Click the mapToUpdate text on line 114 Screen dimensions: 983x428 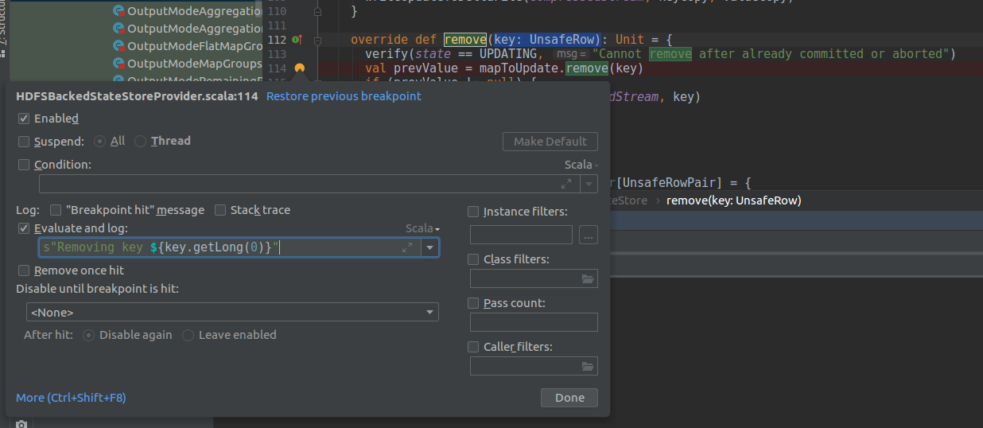pos(520,68)
